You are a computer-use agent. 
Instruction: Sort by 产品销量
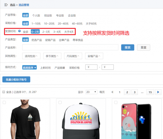pyautogui.click(x=60, y=68)
